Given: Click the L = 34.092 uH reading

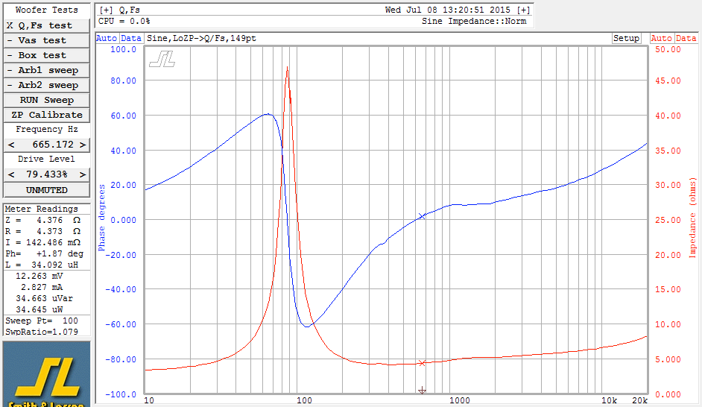Looking at the screenshot, I should click(42, 265).
